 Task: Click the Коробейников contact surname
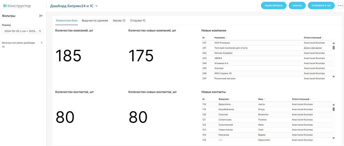coord(226,109)
